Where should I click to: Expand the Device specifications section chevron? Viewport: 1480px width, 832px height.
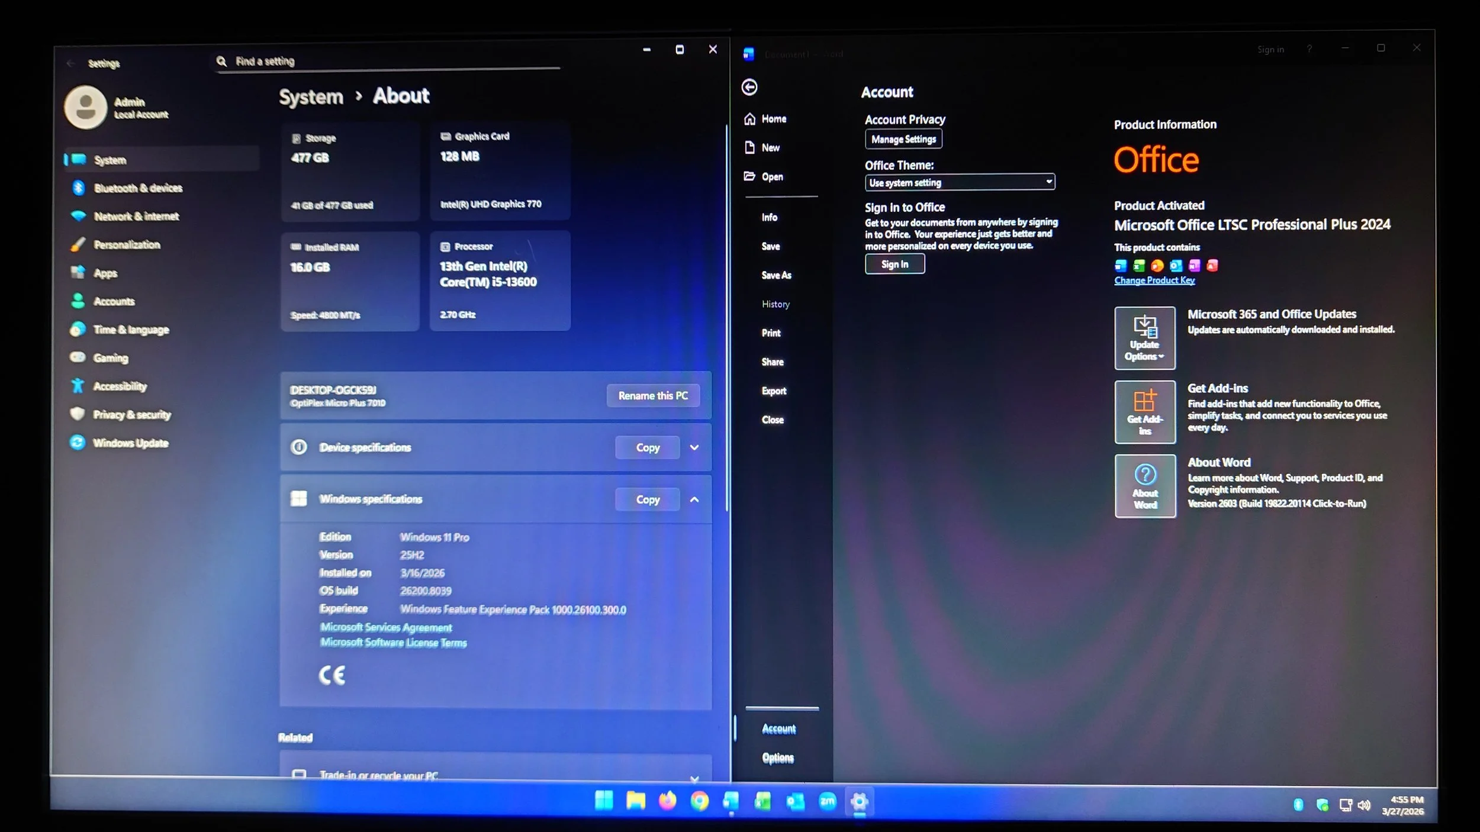694,447
